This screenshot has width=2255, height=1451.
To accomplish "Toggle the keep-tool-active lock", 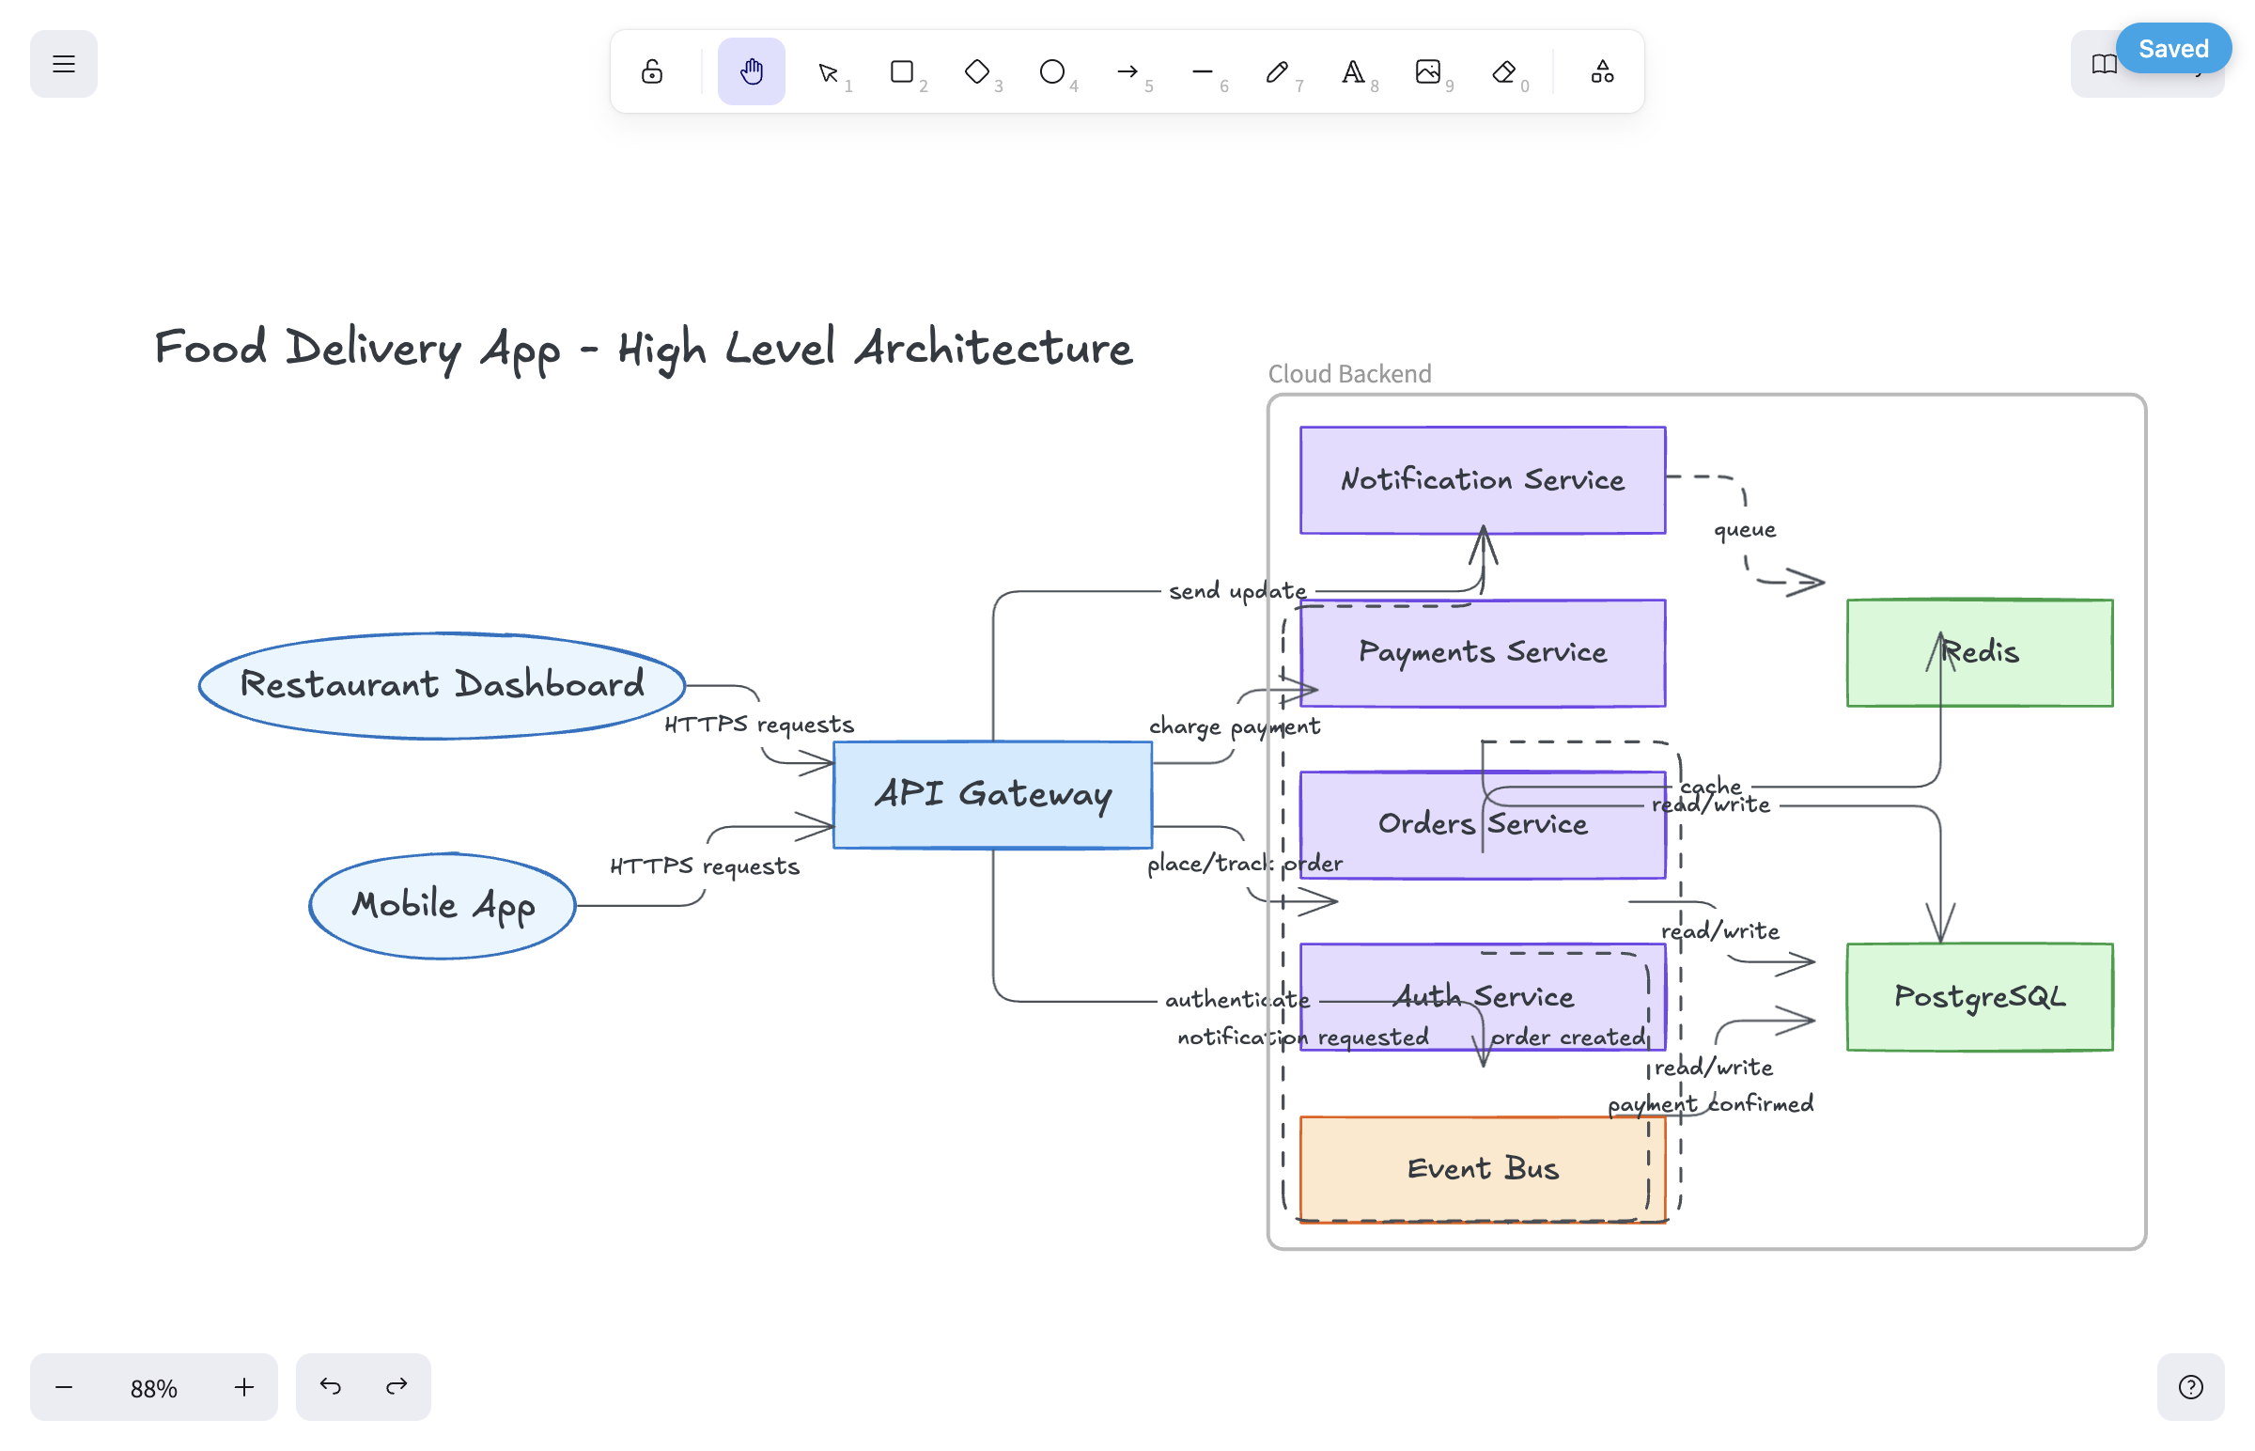I will (652, 71).
